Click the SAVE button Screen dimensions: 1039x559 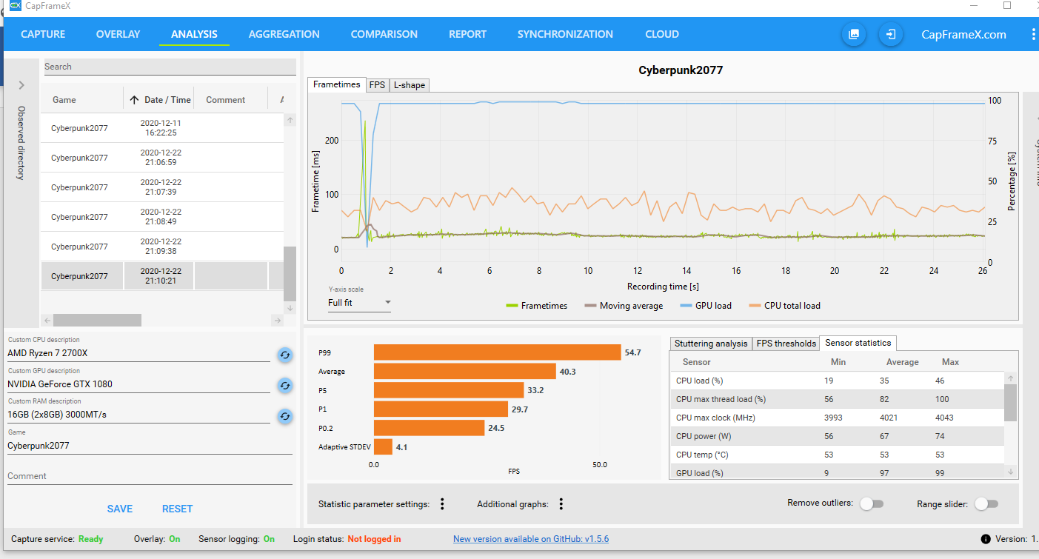(x=120, y=509)
